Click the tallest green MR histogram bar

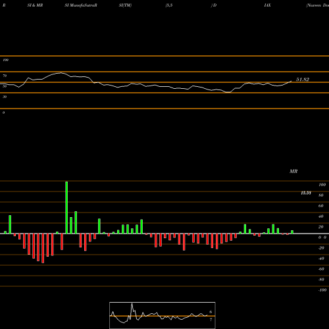point(66,207)
